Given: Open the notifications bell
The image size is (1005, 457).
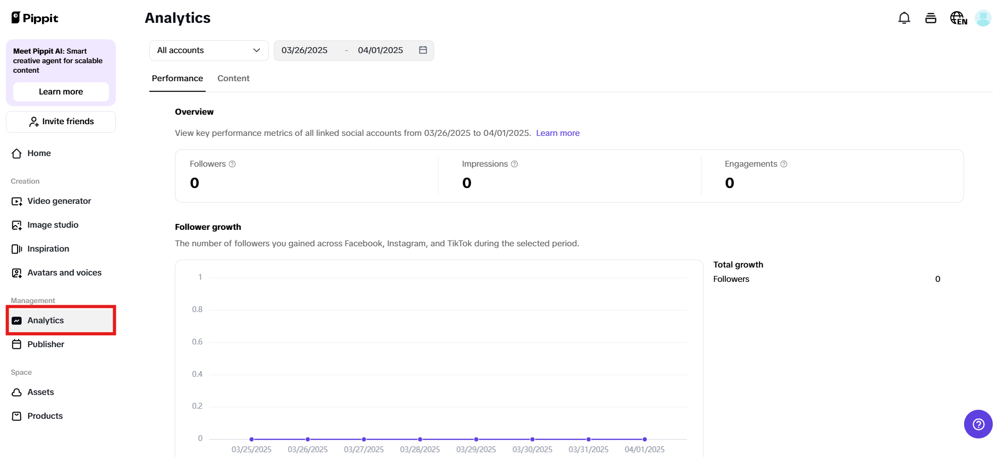Looking at the screenshot, I should (x=904, y=18).
